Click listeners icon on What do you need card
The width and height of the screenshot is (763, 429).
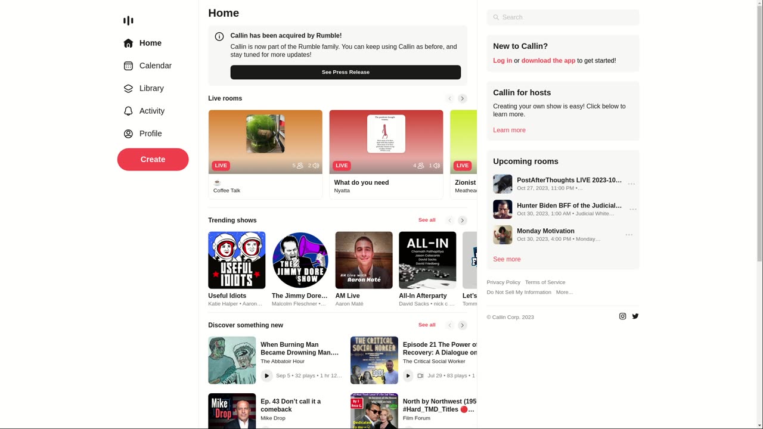(x=421, y=166)
